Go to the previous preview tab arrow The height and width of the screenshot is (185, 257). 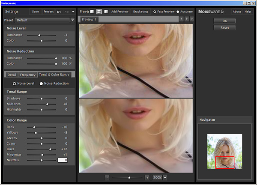182,19
